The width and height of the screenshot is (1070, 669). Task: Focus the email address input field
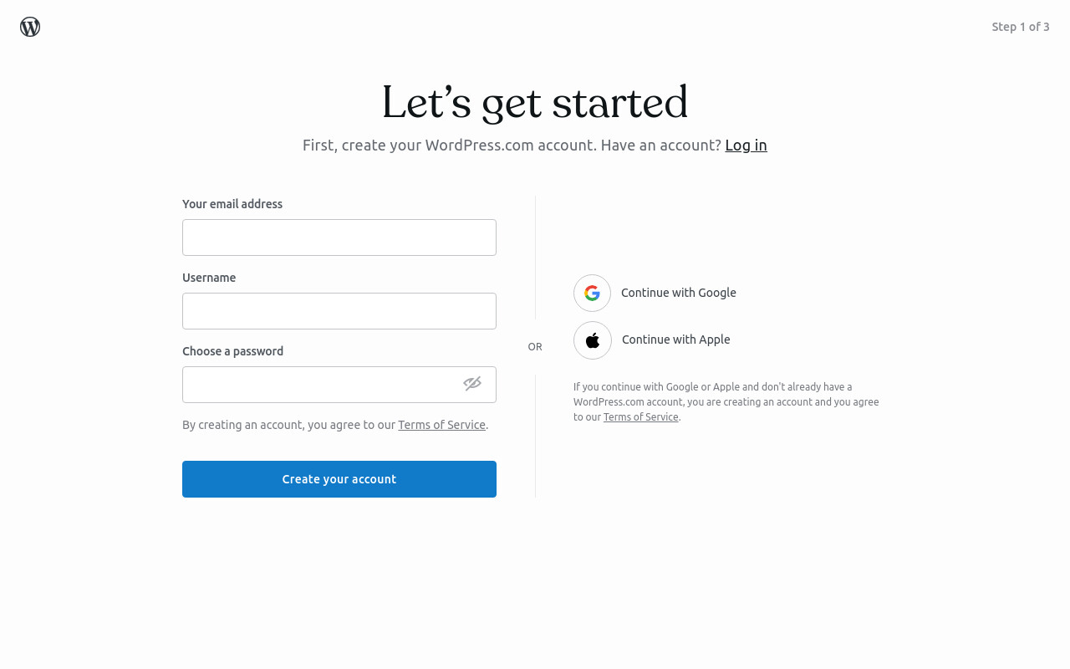(x=339, y=237)
